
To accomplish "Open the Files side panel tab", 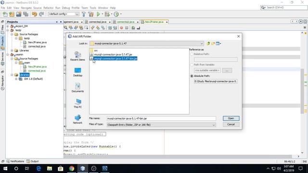I will pyautogui.click(x=2, y=29).
